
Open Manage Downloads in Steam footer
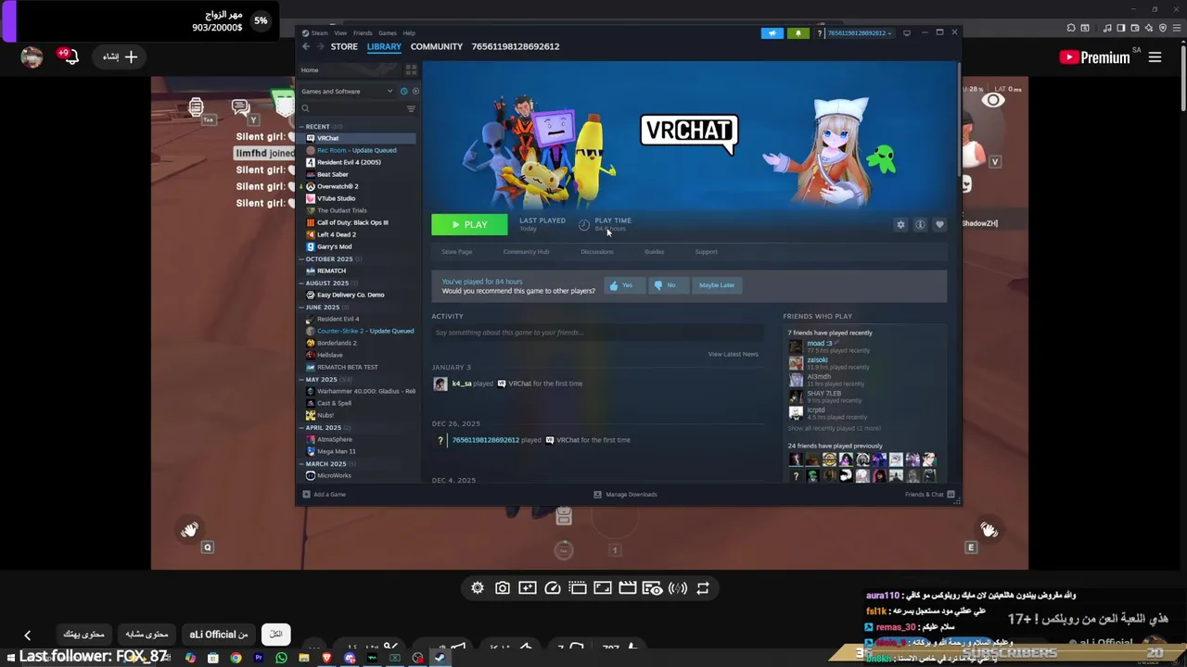625,495
